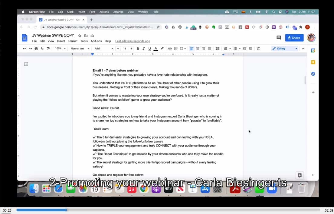Open the Editing mode dropdown
The width and height of the screenshot is (334, 214).
[285, 49]
